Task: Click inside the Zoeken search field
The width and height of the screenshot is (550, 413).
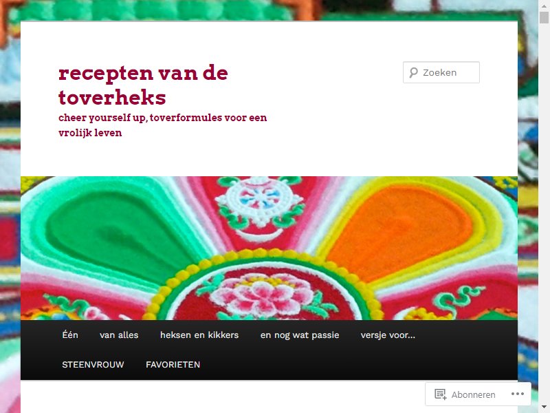Action: (441, 73)
